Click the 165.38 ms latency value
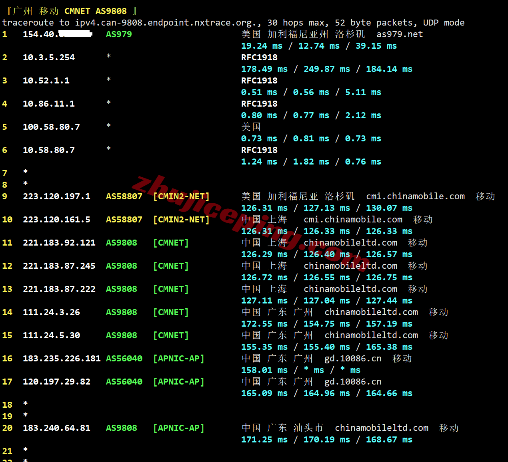508x462 pixels. (389, 347)
